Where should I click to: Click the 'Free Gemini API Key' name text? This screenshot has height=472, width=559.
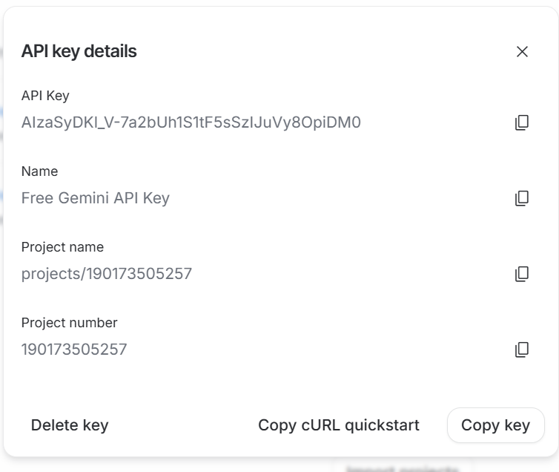click(x=95, y=198)
